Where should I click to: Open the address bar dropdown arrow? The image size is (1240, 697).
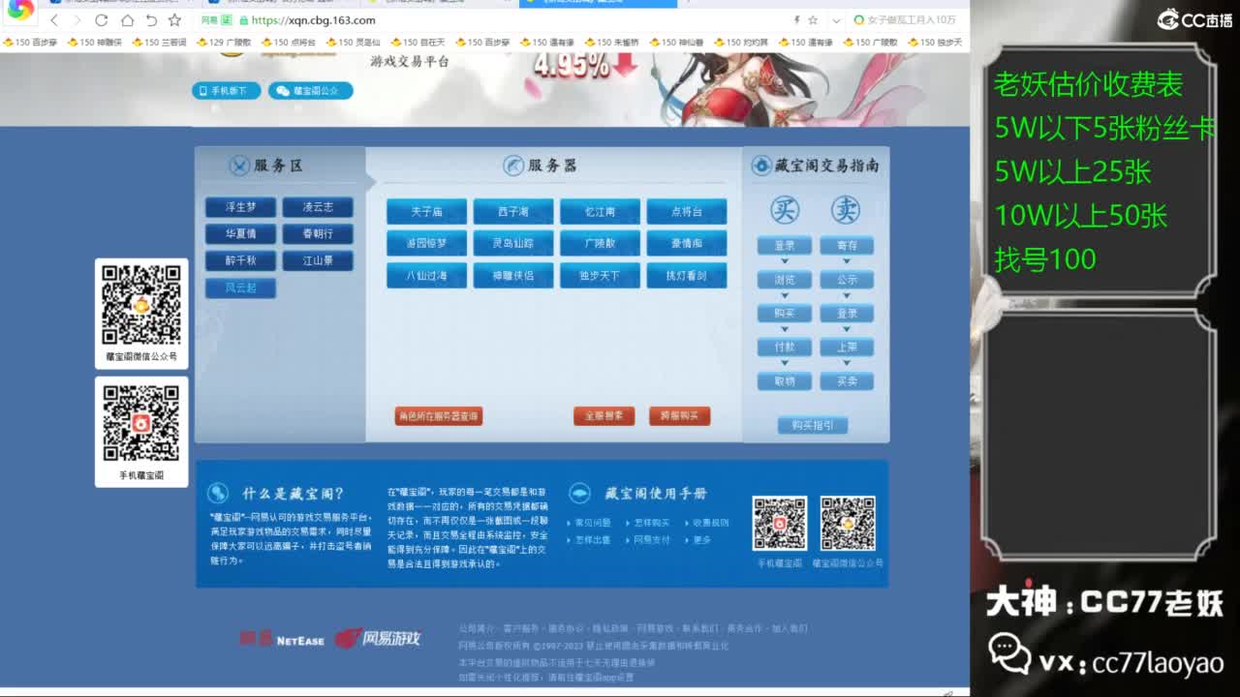pos(835,20)
